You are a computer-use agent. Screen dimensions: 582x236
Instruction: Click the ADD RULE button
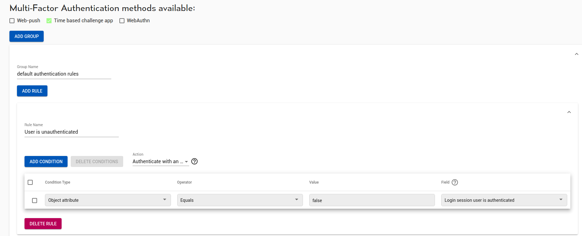pos(32,91)
